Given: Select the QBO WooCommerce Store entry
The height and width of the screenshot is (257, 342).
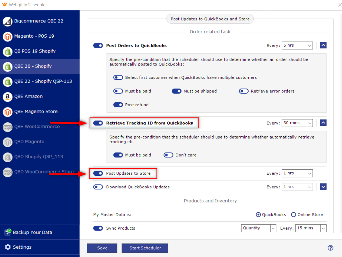Looking at the screenshot, I should point(40,172).
